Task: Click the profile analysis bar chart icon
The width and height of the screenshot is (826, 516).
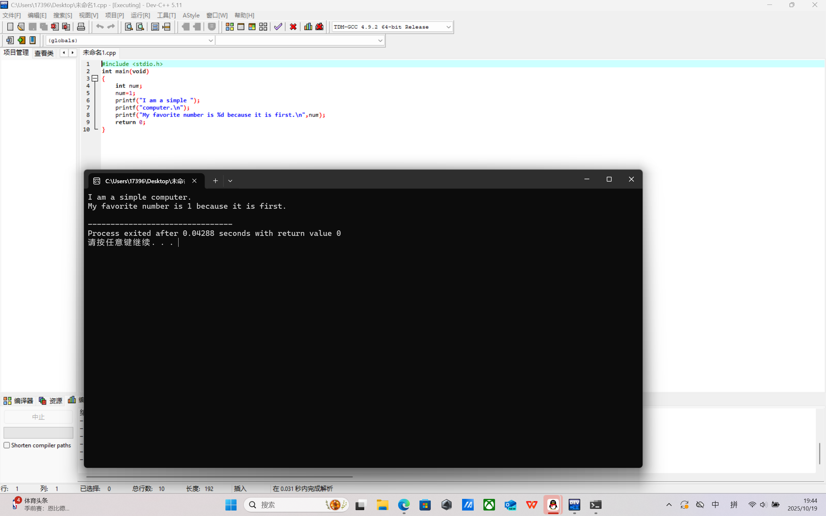Action: [308, 26]
